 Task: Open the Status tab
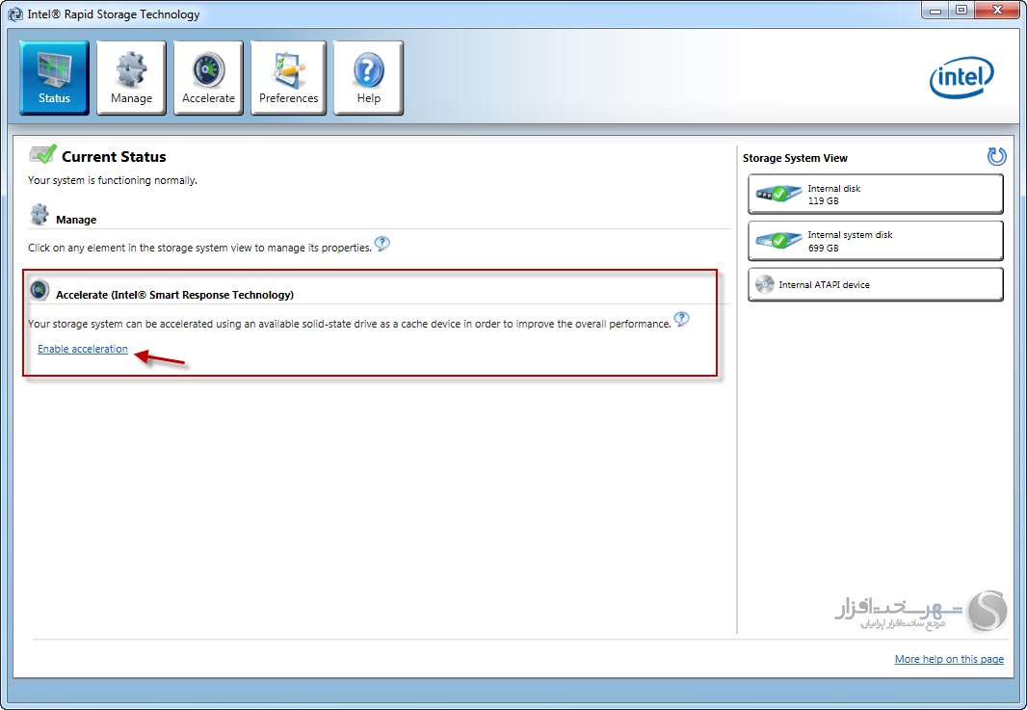click(x=54, y=78)
